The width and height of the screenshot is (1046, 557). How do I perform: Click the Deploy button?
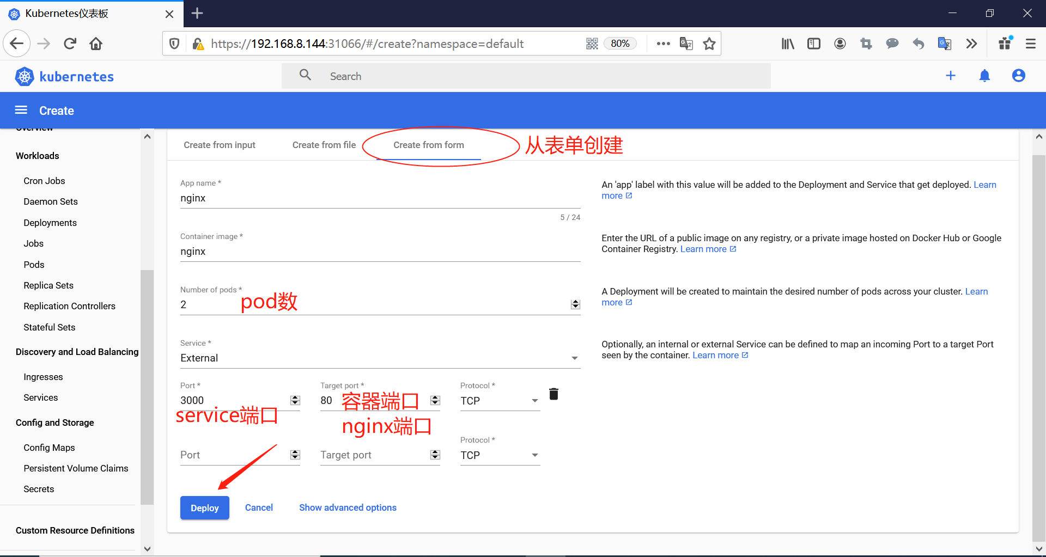(205, 508)
